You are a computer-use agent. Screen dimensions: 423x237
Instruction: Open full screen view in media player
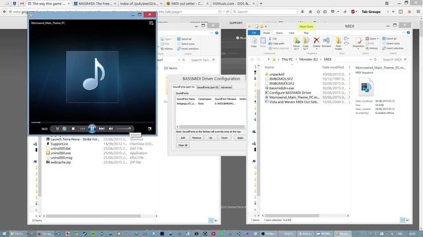tap(149, 129)
